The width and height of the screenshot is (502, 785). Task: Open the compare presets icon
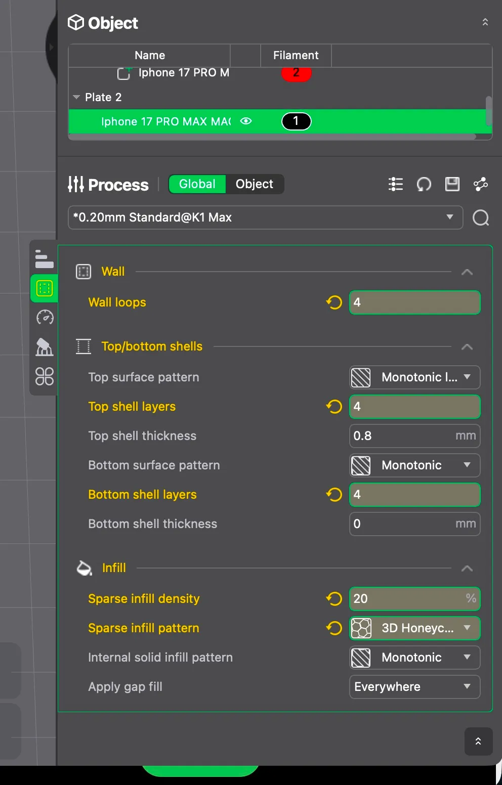click(480, 184)
